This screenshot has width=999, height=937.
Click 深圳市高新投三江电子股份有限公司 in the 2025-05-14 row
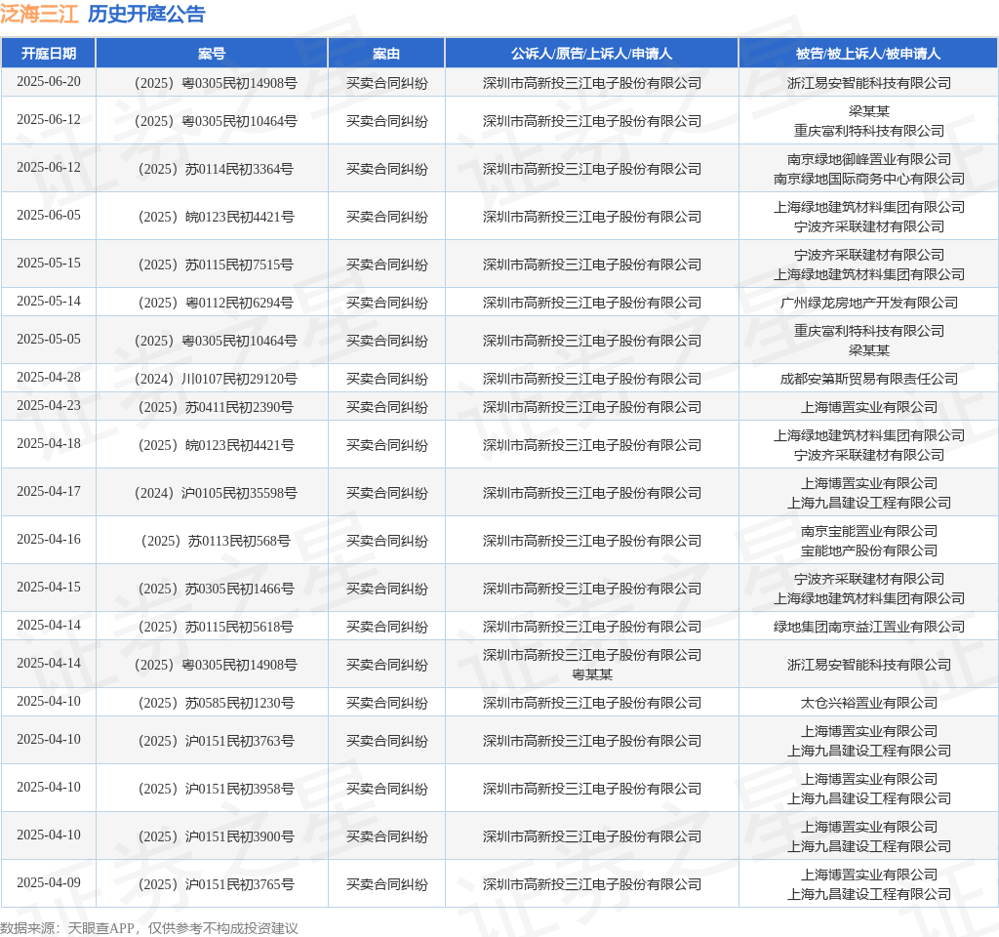pyautogui.click(x=592, y=303)
